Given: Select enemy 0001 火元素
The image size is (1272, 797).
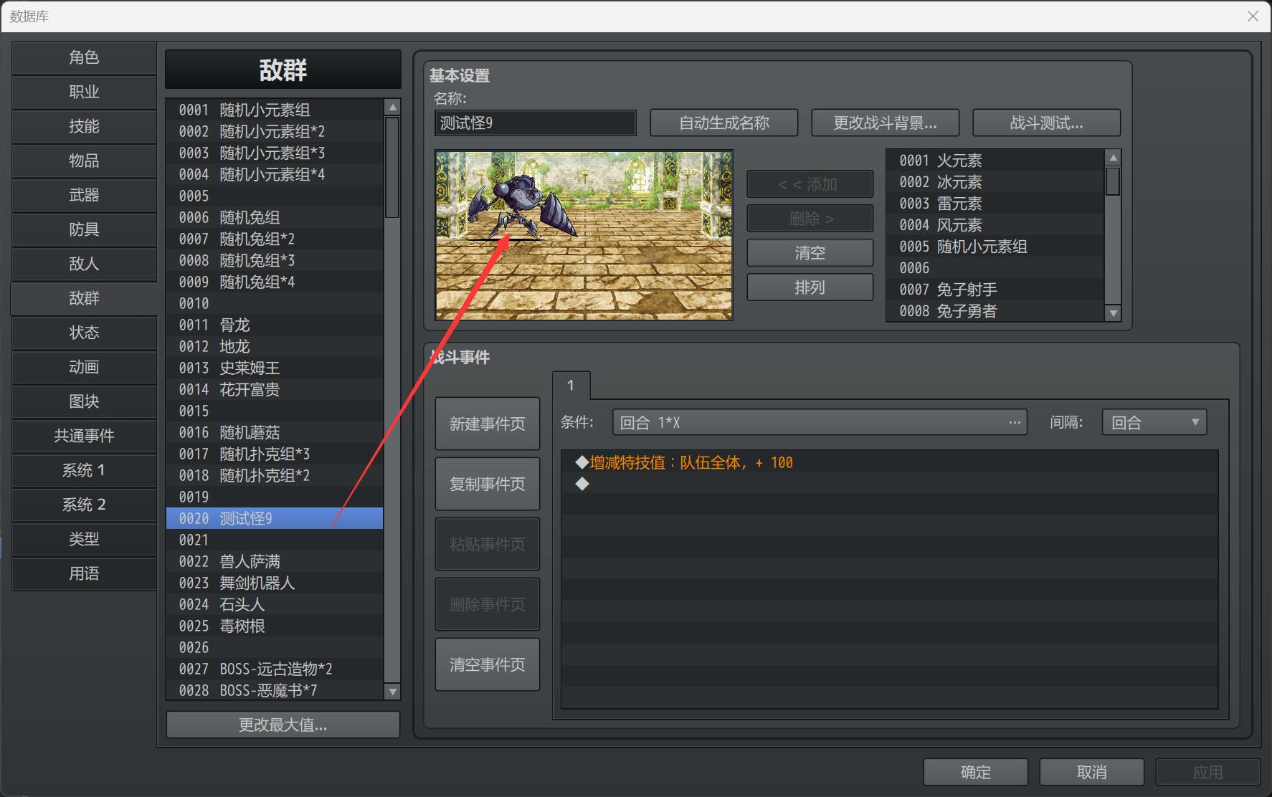Looking at the screenshot, I should (995, 161).
